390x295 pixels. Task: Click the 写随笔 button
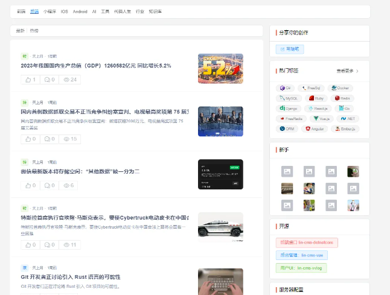[290, 49]
